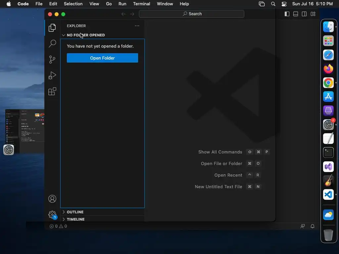Open the Go menu
This screenshot has height=254, width=339.
tap(109, 4)
